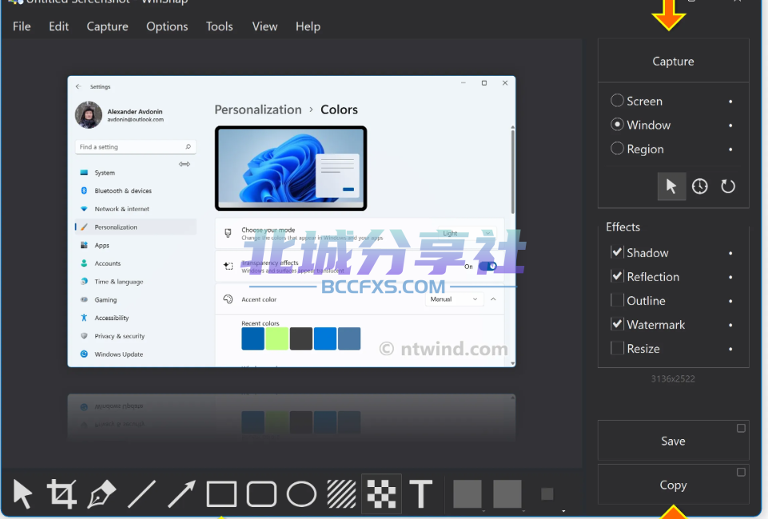Image resolution: width=768 pixels, height=519 pixels.
Task: Select the Arrow drawing tool
Action: click(181, 493)
